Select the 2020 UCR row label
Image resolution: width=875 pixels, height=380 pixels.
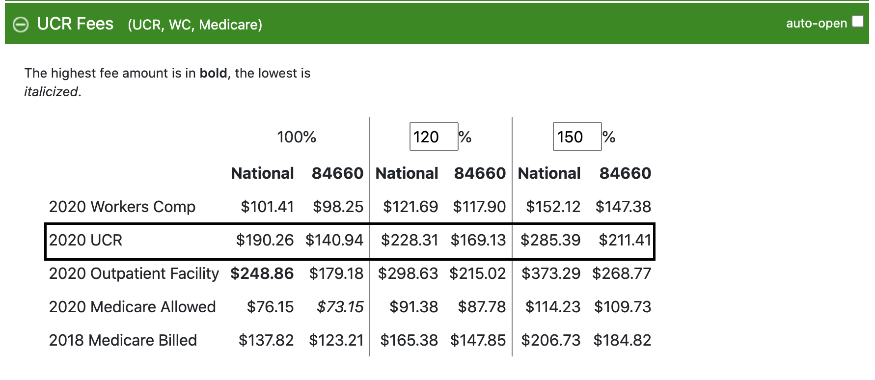85,240
